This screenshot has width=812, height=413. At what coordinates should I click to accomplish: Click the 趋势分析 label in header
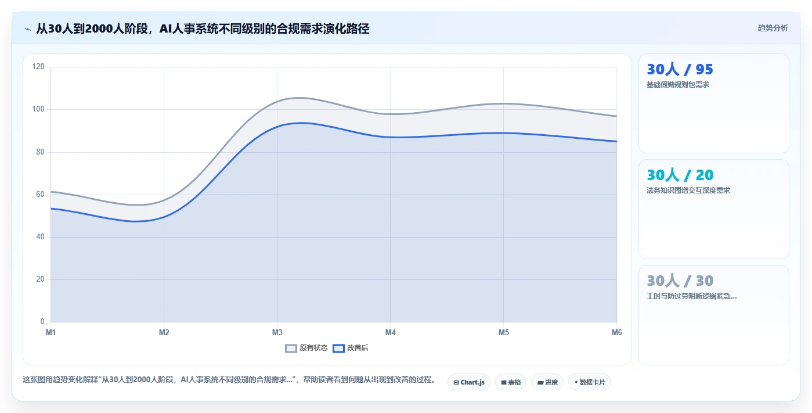coord(773,28)
